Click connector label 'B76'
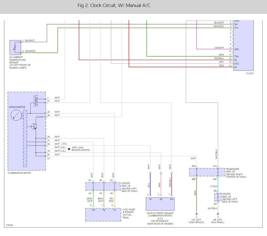267x236 pixels. [194, 166]
